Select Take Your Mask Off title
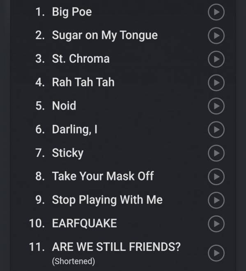The height and width of the screenshot is (271, 246). 103,176
